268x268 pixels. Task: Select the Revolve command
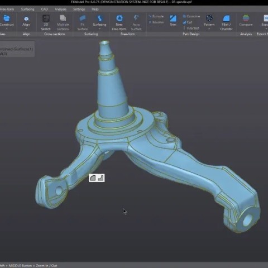[x=156, y=22]
